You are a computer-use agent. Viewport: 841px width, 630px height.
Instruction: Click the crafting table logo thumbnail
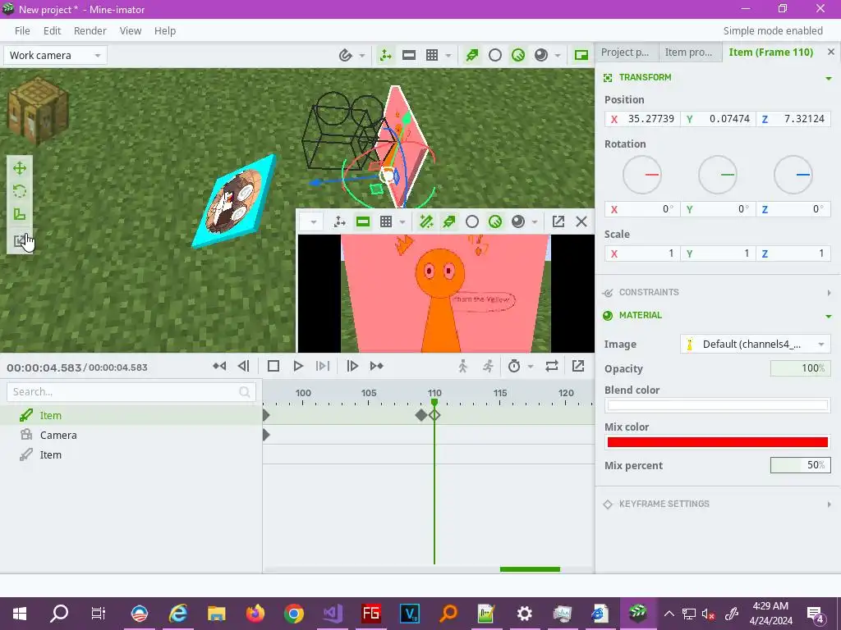(38, 111)
